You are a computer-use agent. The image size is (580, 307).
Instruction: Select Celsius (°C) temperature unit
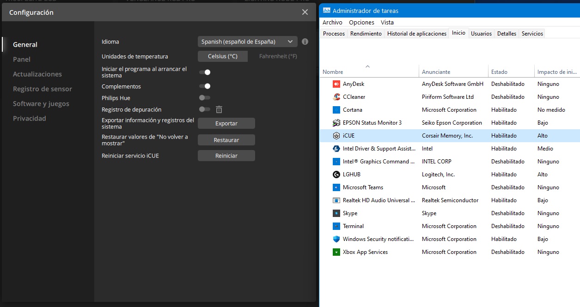tap(223, 56)
